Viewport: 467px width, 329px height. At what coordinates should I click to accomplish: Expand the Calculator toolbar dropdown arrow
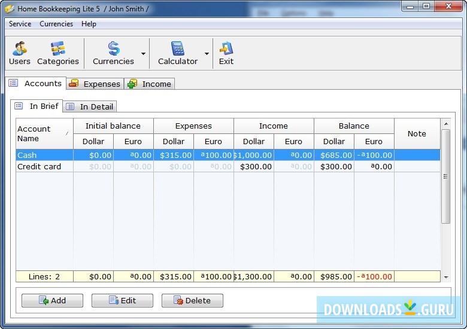207,54
